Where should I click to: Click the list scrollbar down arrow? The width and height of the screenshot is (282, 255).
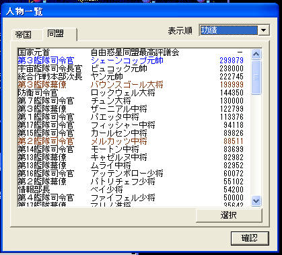click(256, 201)
